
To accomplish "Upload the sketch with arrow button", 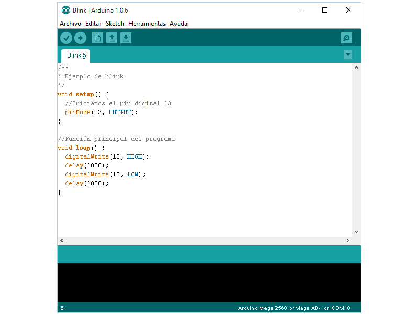I will coord(81,38).
